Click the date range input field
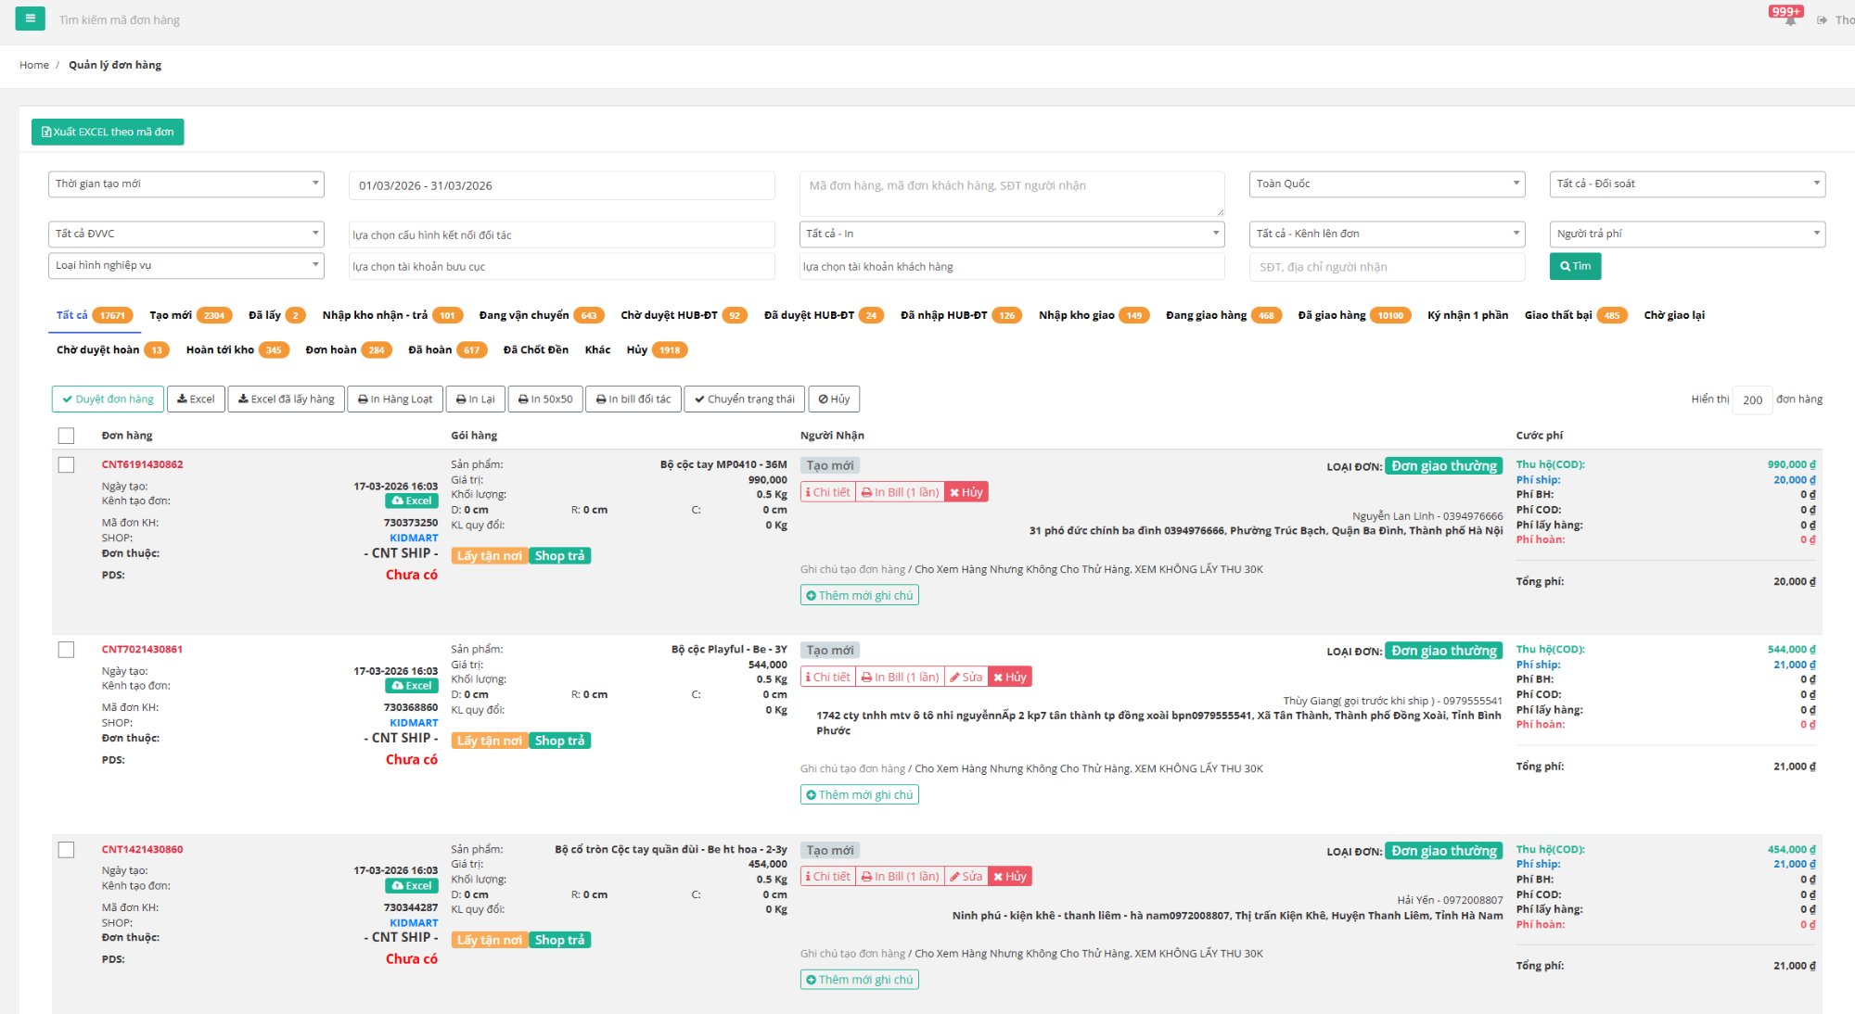The width and height of the screenshot is (1855, 1014). click(x=561, y=185)
